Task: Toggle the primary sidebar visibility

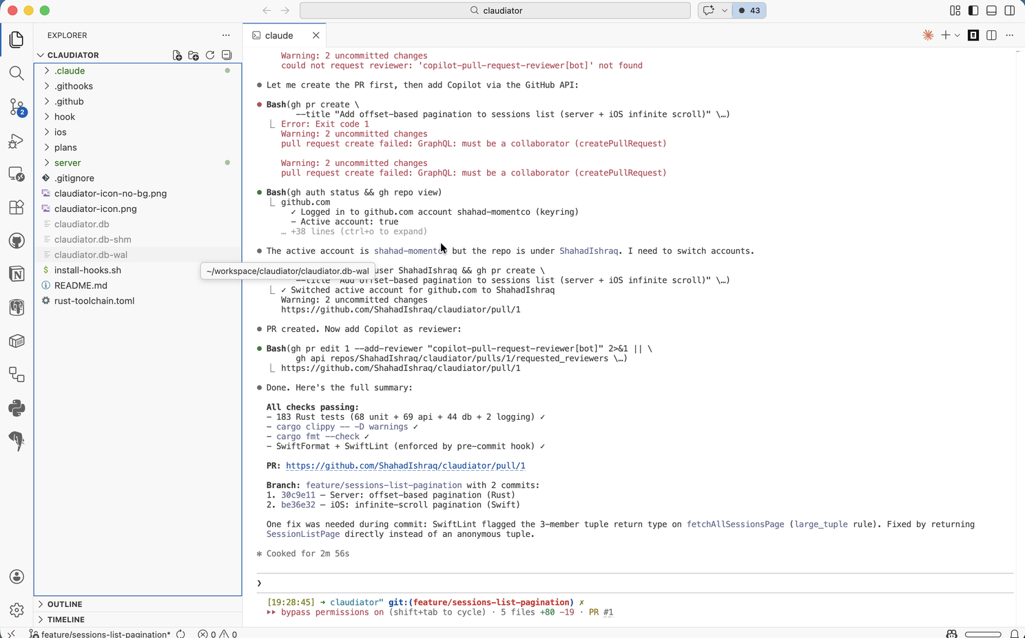Action: point(973,10)
